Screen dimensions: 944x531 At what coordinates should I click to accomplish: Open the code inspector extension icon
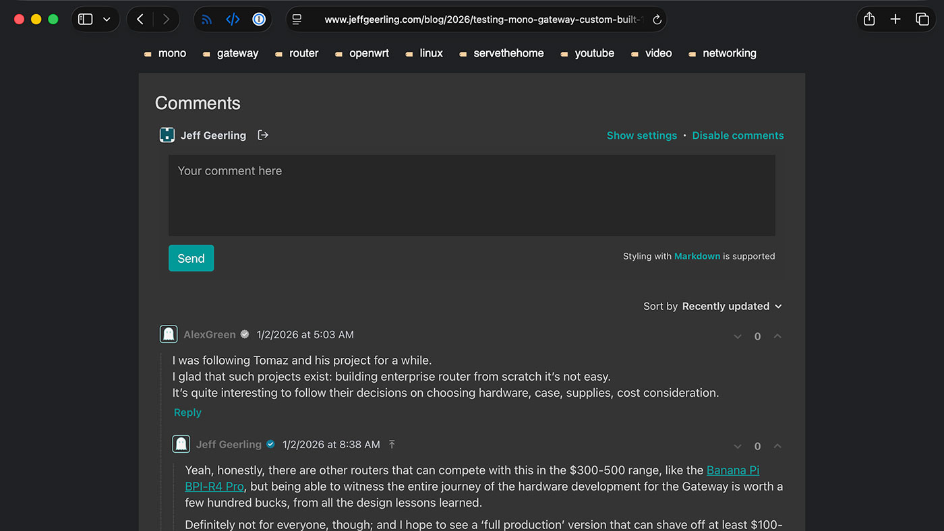click(x=233, y=20)
